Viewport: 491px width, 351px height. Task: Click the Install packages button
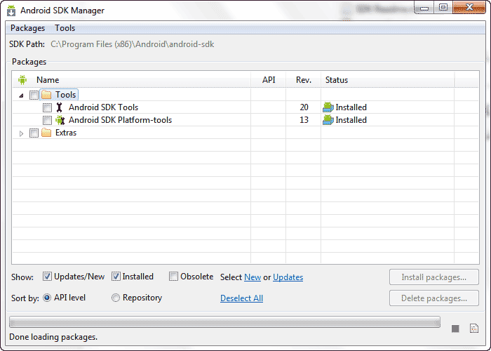pos(434,277)
